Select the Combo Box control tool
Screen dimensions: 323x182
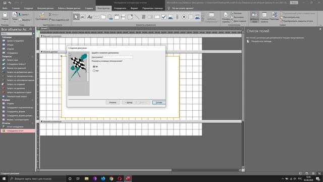pos(130,17)
